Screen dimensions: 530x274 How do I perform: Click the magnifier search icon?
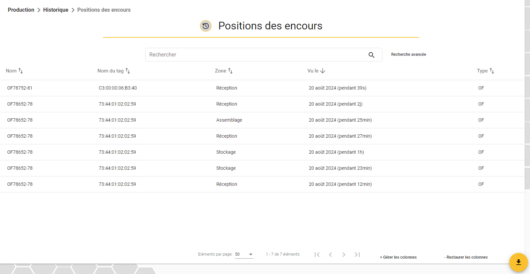[x=371, y=55]
